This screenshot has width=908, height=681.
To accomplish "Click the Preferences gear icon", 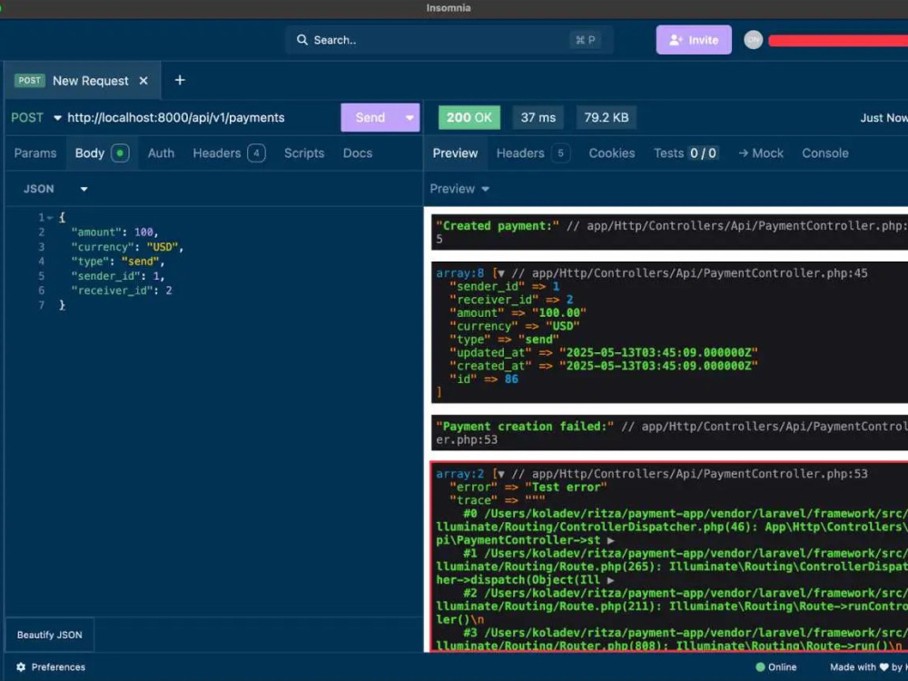I will [x=21, y=667].
